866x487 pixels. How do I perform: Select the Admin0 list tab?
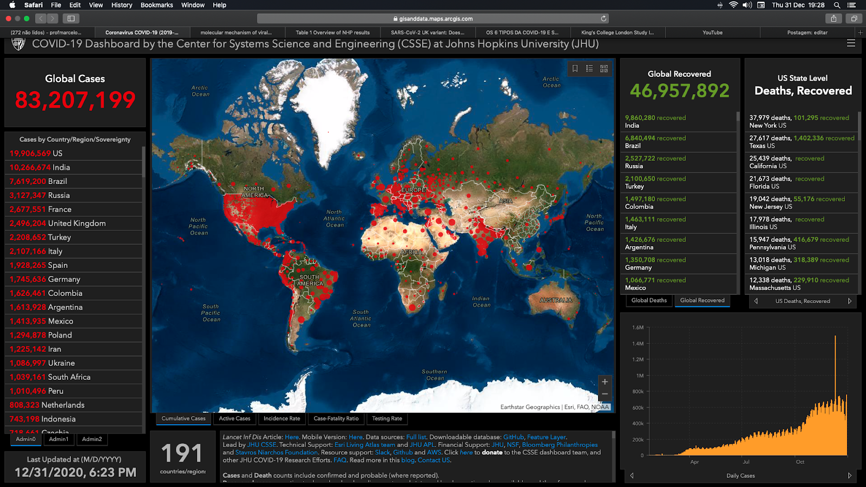(26, 439)
